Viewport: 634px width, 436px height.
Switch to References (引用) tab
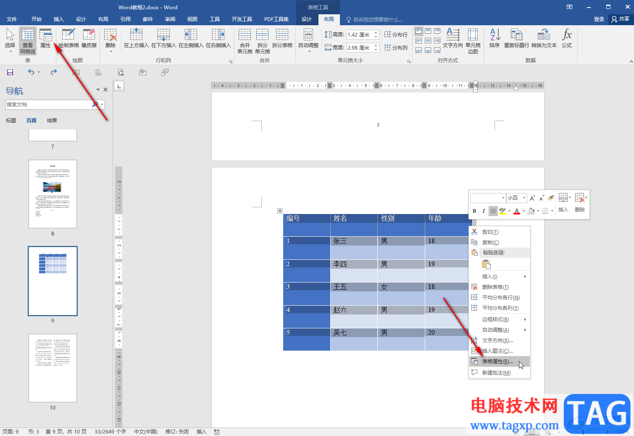(x=126, y=19)
